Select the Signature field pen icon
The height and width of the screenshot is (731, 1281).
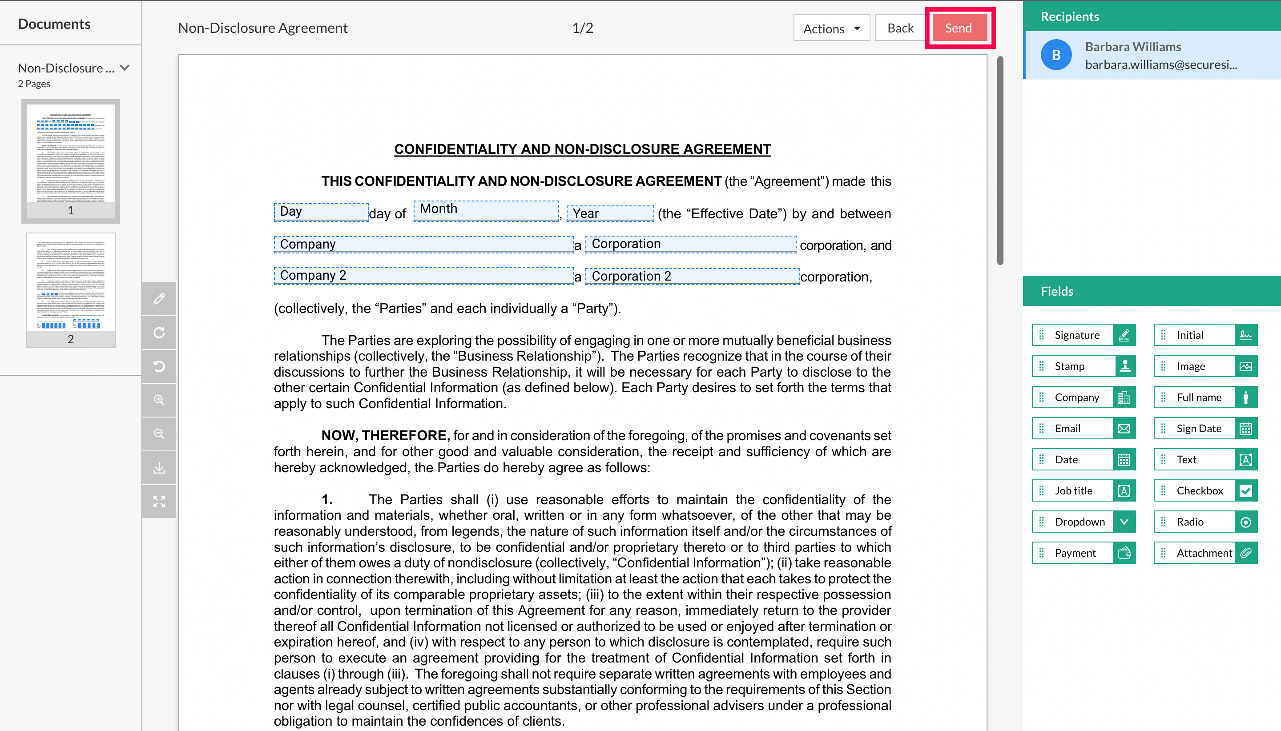[1124, 335]
